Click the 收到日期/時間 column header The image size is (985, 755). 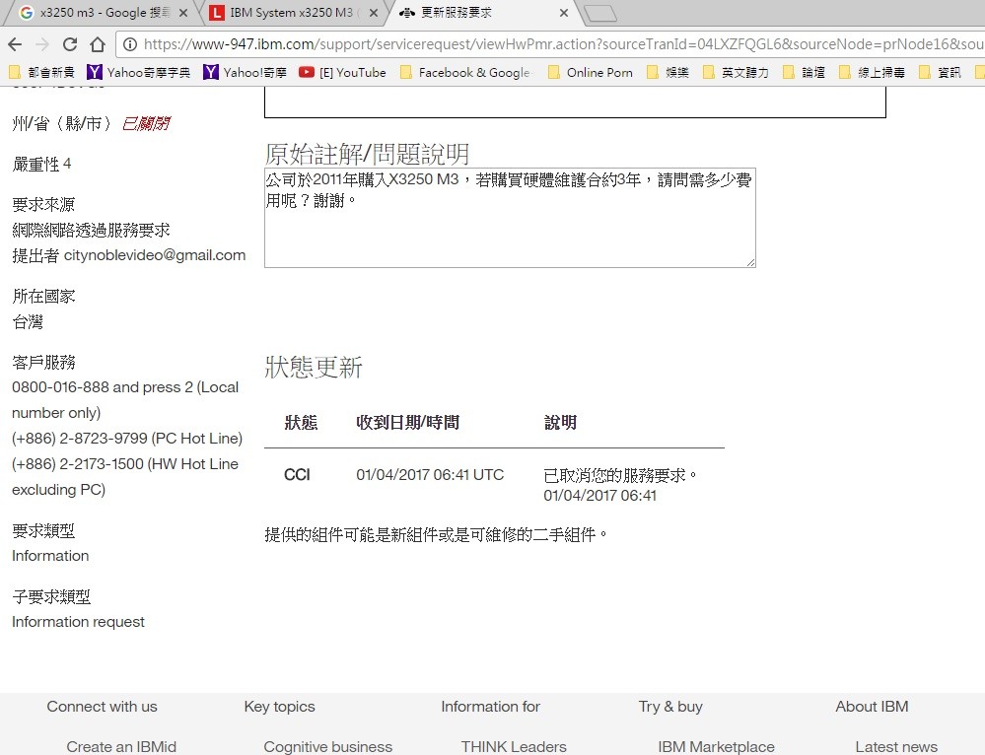407,422
